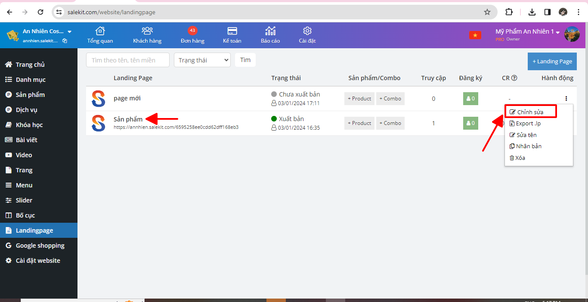The image size is (588, 302).
Task: Click the Tìm search button
Action: (245, 60)
